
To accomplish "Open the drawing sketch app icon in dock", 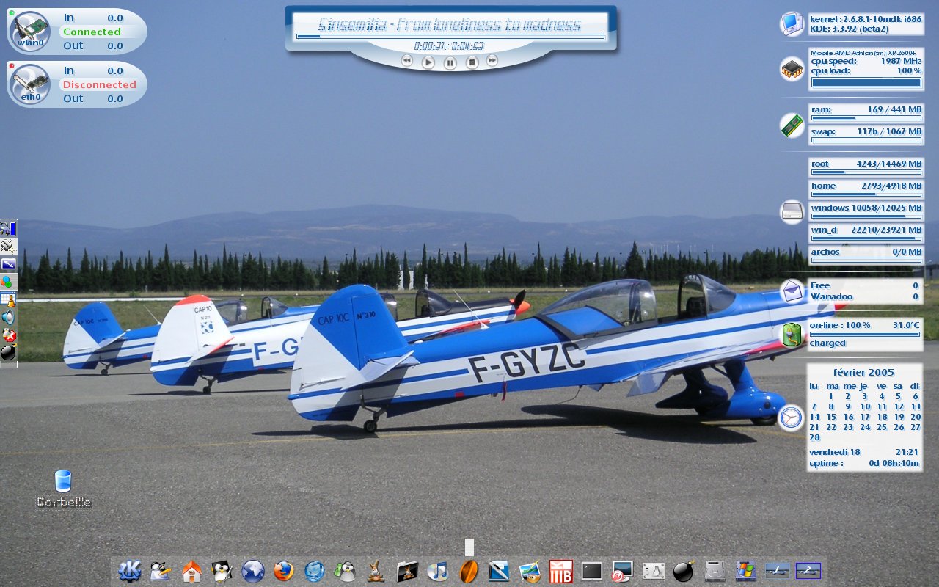I will pyautogui.click(x=499, y=570).
